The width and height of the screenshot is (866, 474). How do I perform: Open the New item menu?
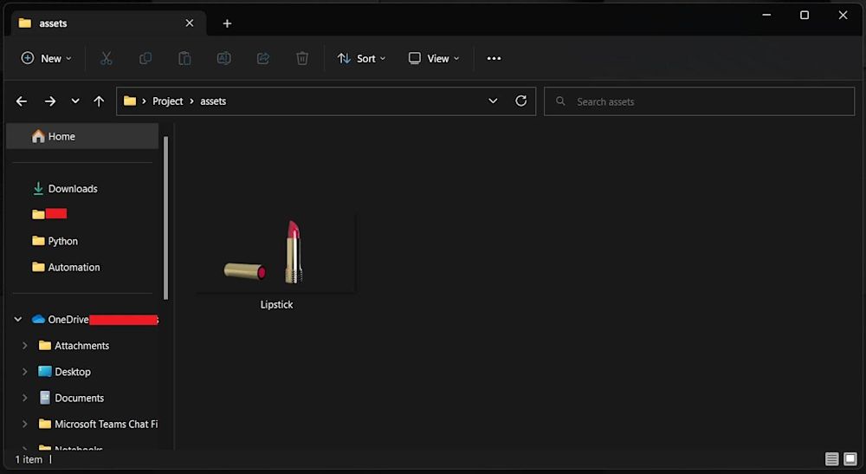[x=47, y=58]
